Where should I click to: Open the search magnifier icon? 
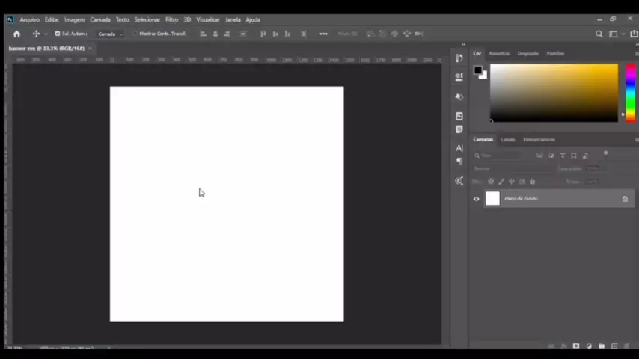point(599,34)
